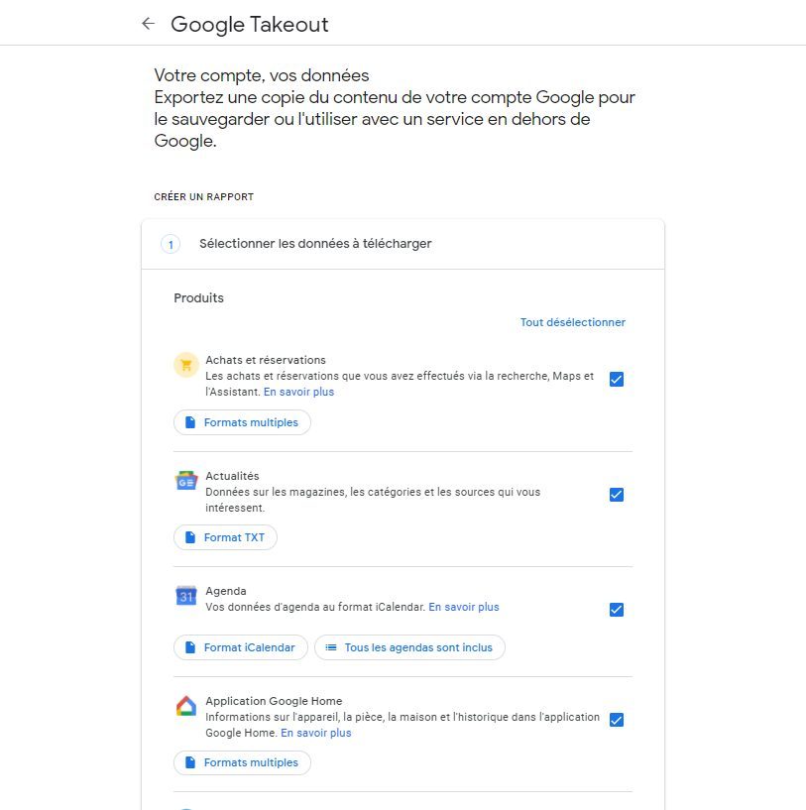Viewport: 806px width, 810px height.
Task: Open Formats multiples under Achats et réservations
Action: click(x=242, y=422)
